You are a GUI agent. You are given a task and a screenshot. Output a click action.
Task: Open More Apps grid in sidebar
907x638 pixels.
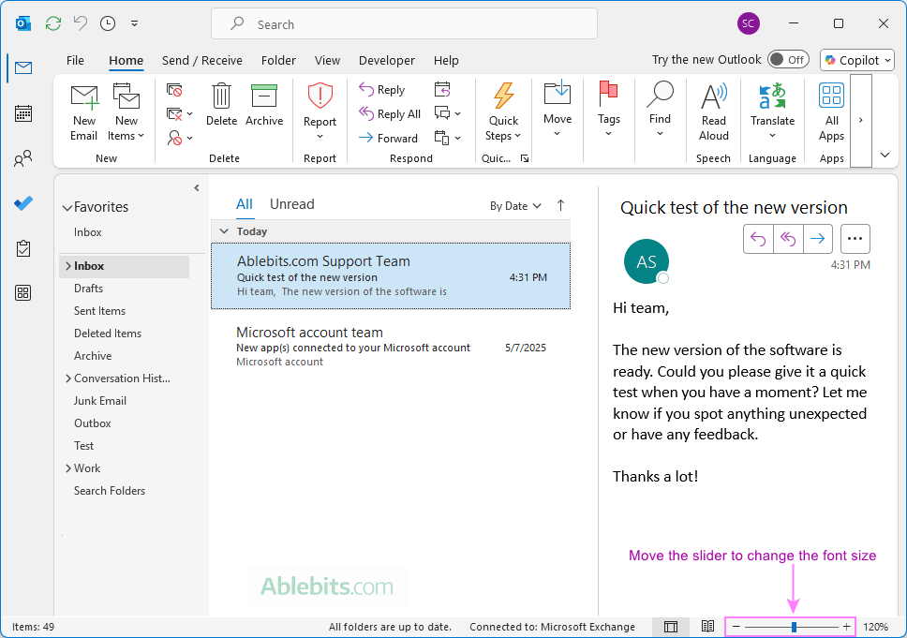click(x=23, y=293)
